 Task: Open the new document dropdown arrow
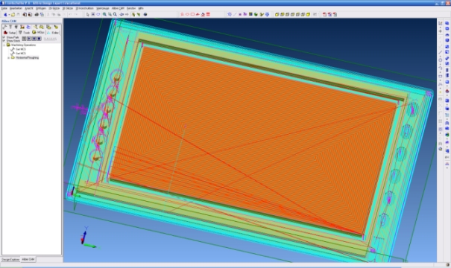pyautogui.click(x=9, y=15)
